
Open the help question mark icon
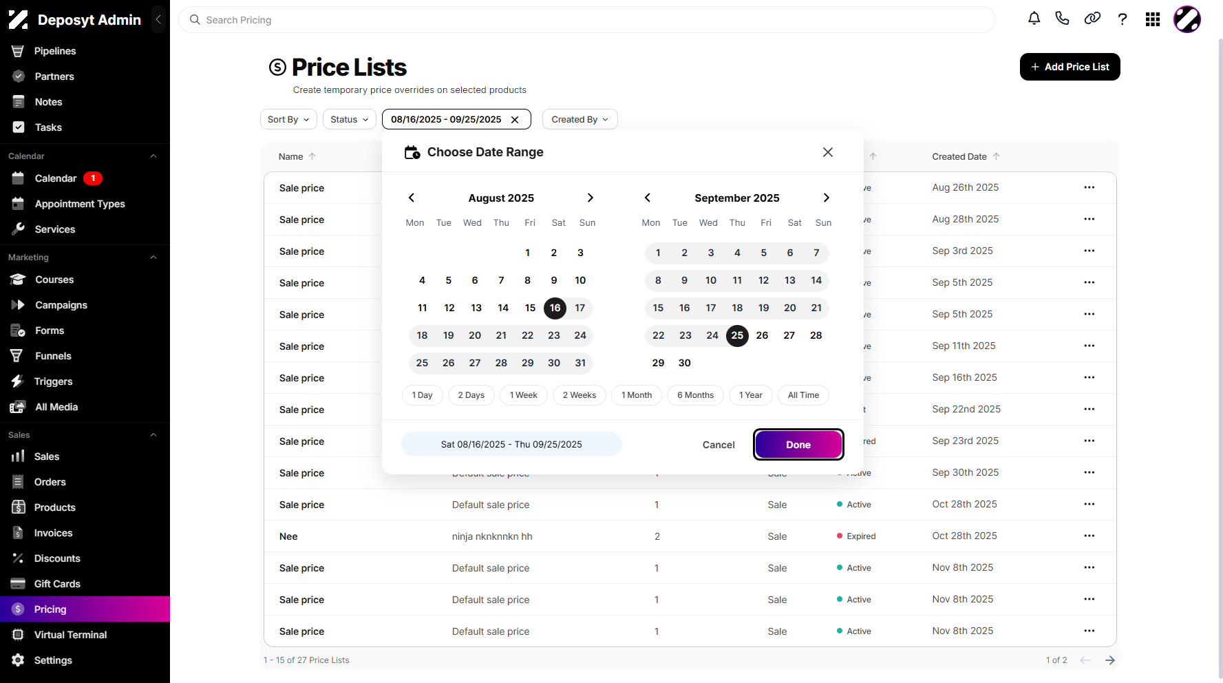1123,19
